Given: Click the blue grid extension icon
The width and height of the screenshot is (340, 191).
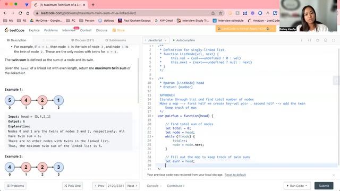Looking at the screenshot, I should [245, 13].
